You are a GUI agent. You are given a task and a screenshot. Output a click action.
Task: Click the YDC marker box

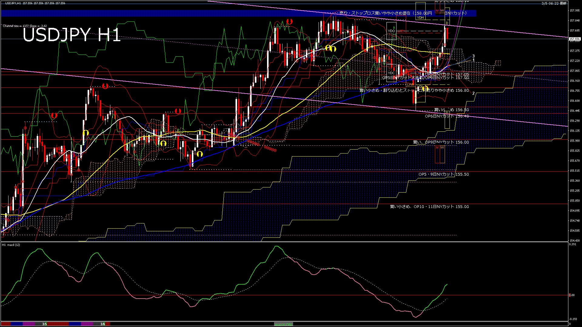tap(391, 73)
